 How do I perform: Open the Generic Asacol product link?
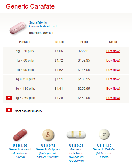20,149
